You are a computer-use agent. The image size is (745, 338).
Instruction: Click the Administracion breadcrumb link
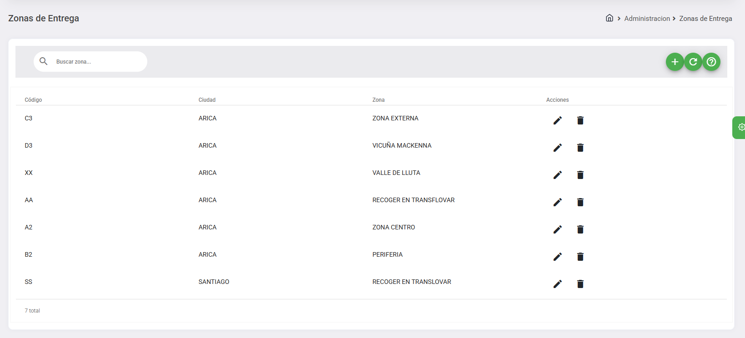[647, 19]
